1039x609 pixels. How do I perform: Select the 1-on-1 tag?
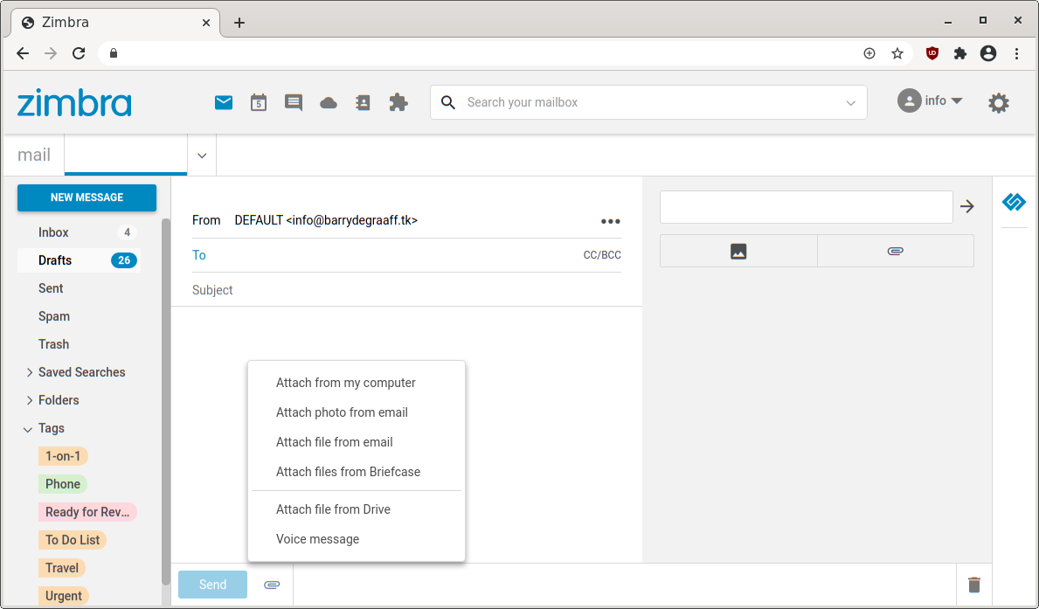click(63, 456)
